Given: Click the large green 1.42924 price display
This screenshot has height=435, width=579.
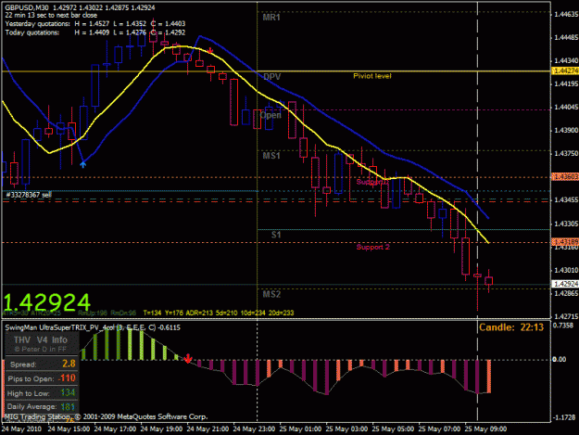Looking at the screenshot, I should tap(47, 302).
